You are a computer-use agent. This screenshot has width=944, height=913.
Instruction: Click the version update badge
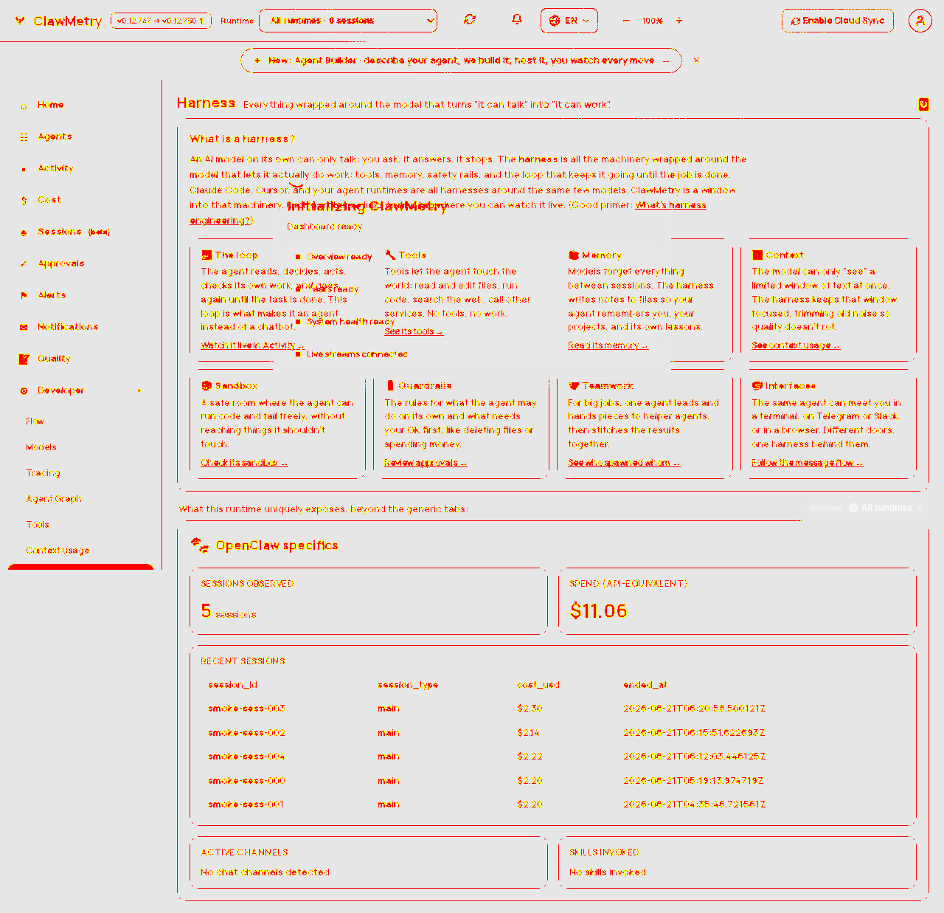point(161,21)
